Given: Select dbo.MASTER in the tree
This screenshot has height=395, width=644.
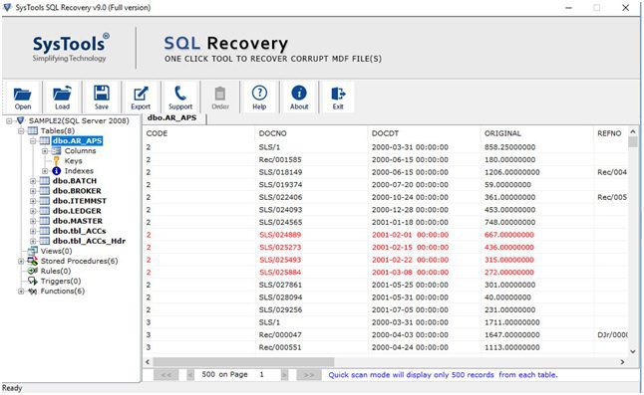Looking at the screenshot, I should pyautogui.click(x=78, y=221).
